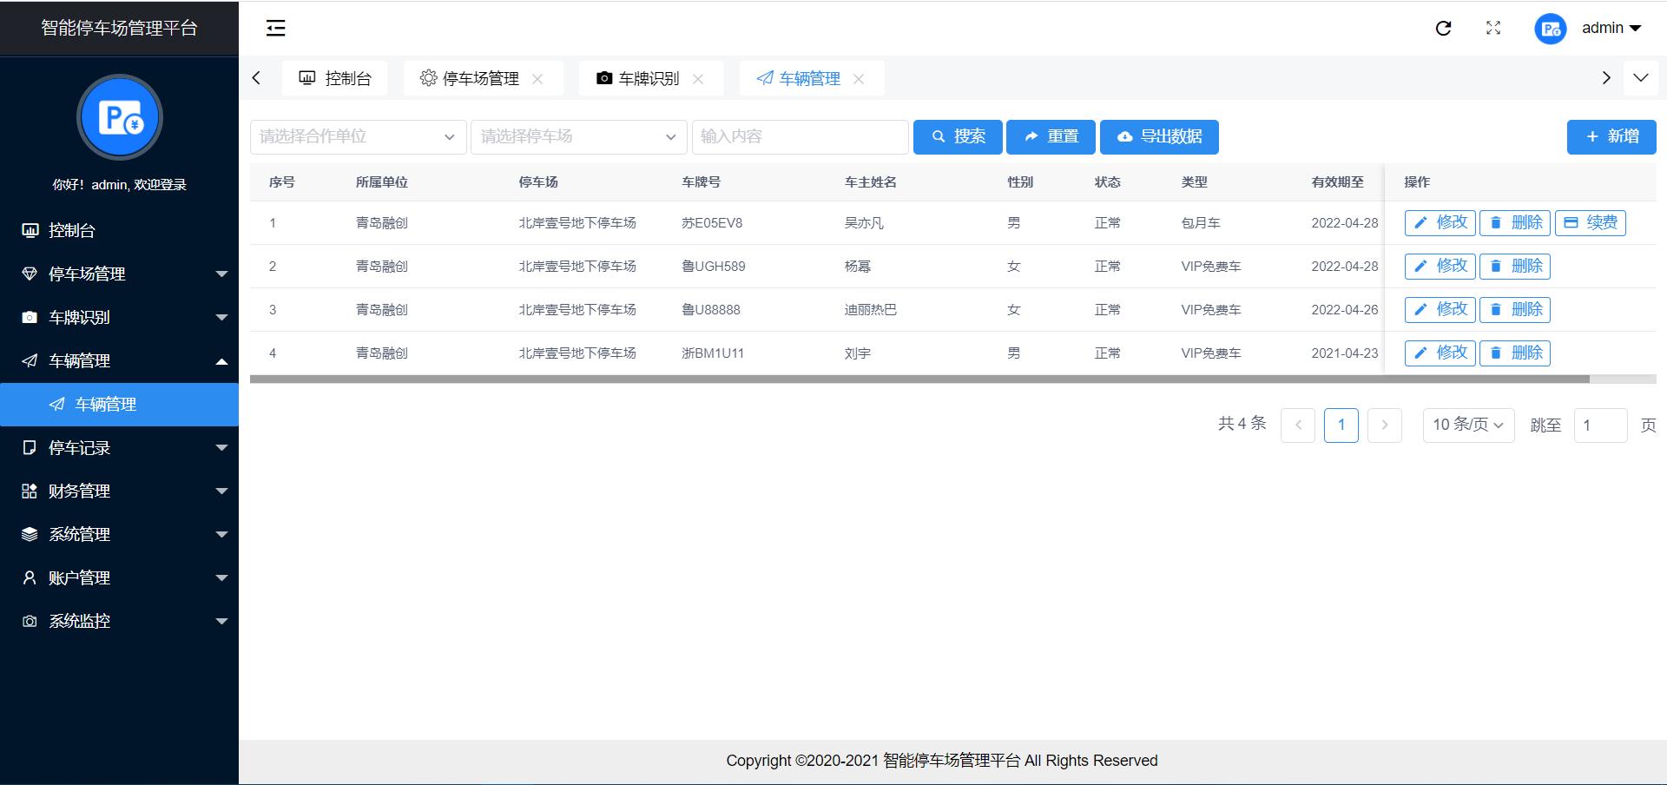Image resolution: width=1667 pixels, height=785 pixels.
Task: Open the 10 条/页 page size dropdown
Action: (1467, 425)
